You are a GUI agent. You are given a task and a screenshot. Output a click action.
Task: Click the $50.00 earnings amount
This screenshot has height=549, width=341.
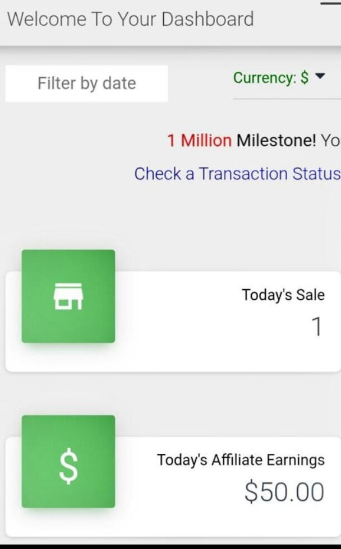284,492
